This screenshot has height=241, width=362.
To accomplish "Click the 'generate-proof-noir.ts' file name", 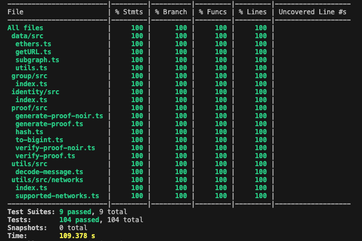I will click(59, 116).
